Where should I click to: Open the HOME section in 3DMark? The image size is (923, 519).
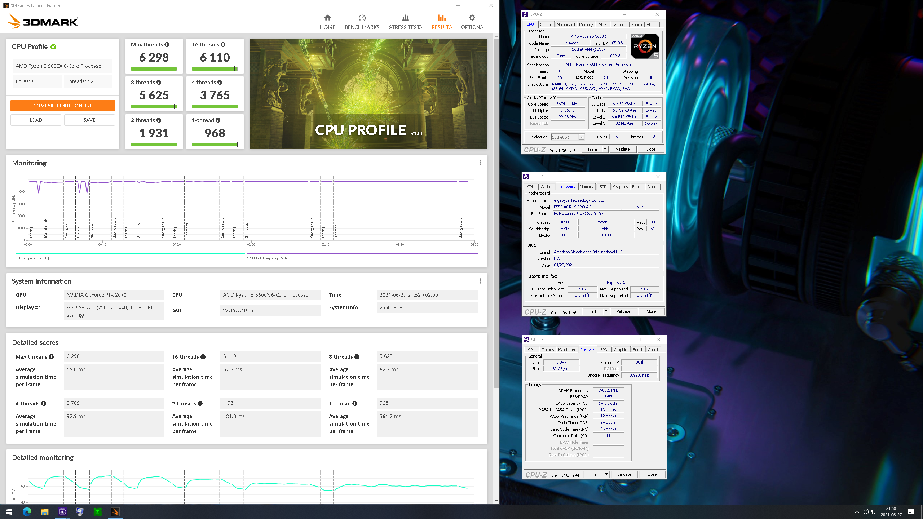pyautogui.click(x=327, y=22)
